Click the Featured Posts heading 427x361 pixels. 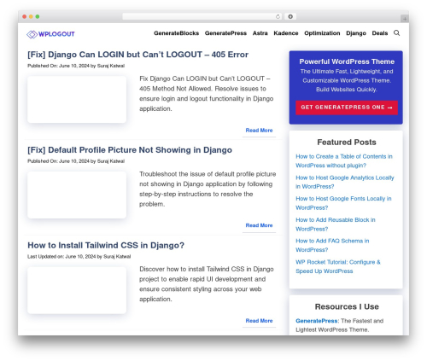(x=347, y=143)
